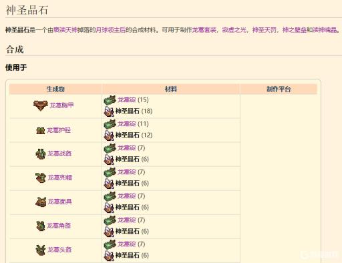
Task: Open the 月球领主后 link
Action: tap(111, 30)
